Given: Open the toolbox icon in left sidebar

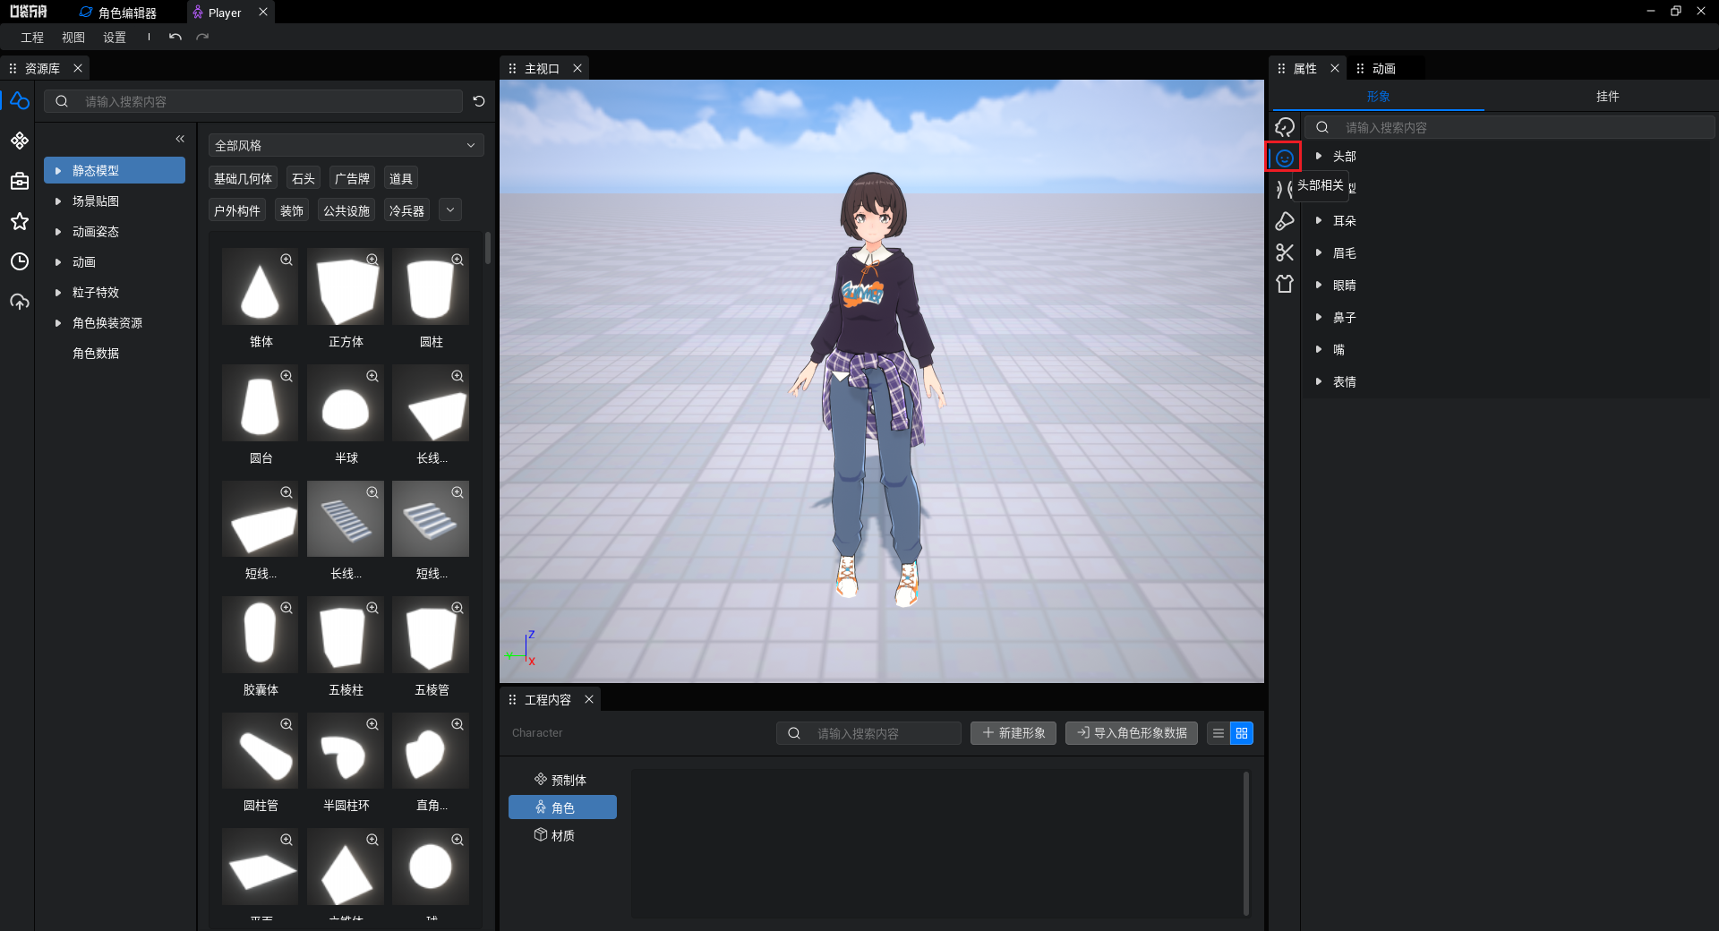Looking at the screenshot, I should [x=19, y=181].
